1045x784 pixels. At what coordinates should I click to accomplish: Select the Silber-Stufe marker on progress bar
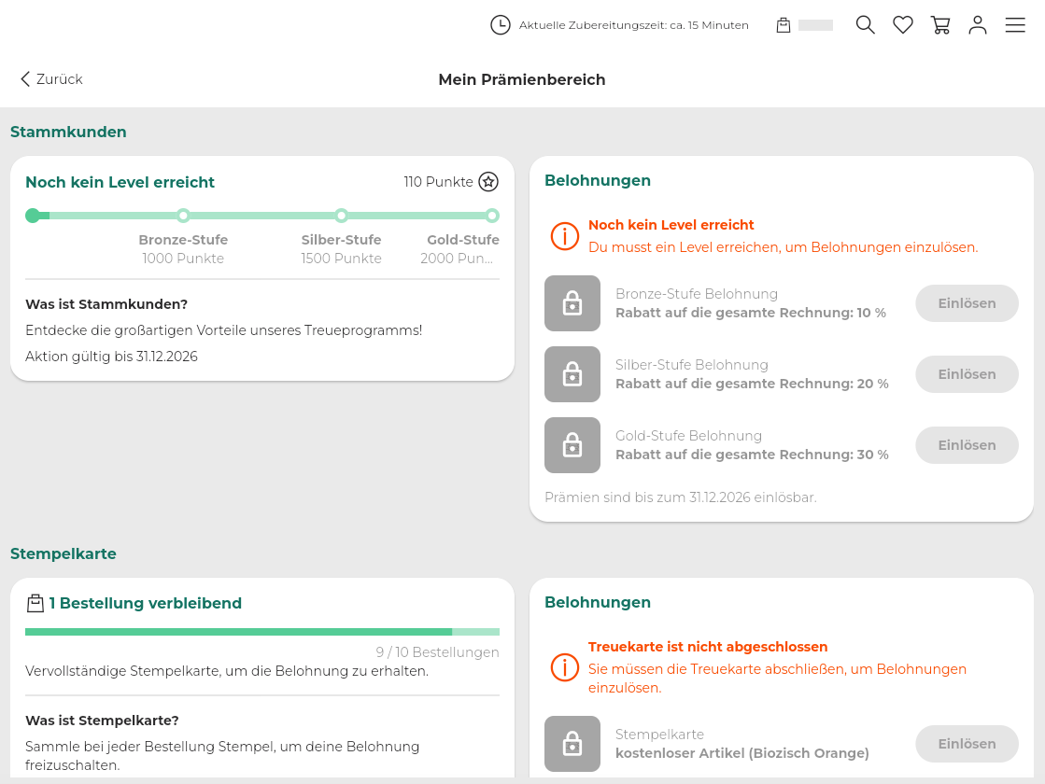pyautogui.click(x=342, y=216)
